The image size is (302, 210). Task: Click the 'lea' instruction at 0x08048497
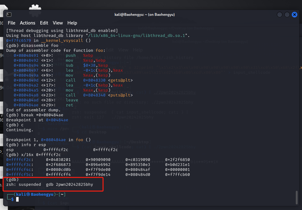pos(69,70)
